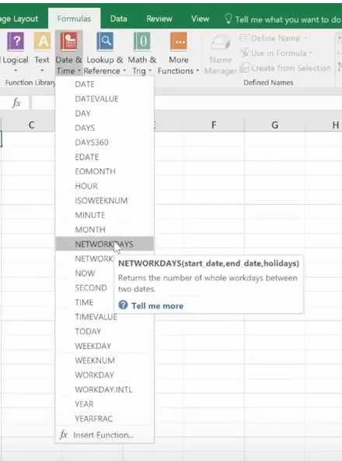The height and width of the screenshot is (461, 342).
Task: Click the Date & Time calendar icon
Action: (68, 42)
